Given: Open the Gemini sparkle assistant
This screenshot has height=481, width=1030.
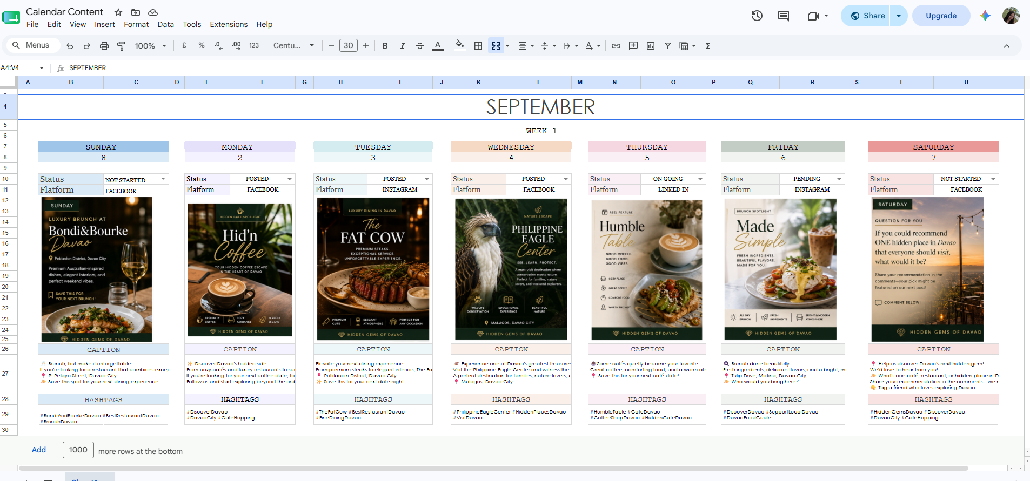Looking at the screenshot, I should click(985, 16).
